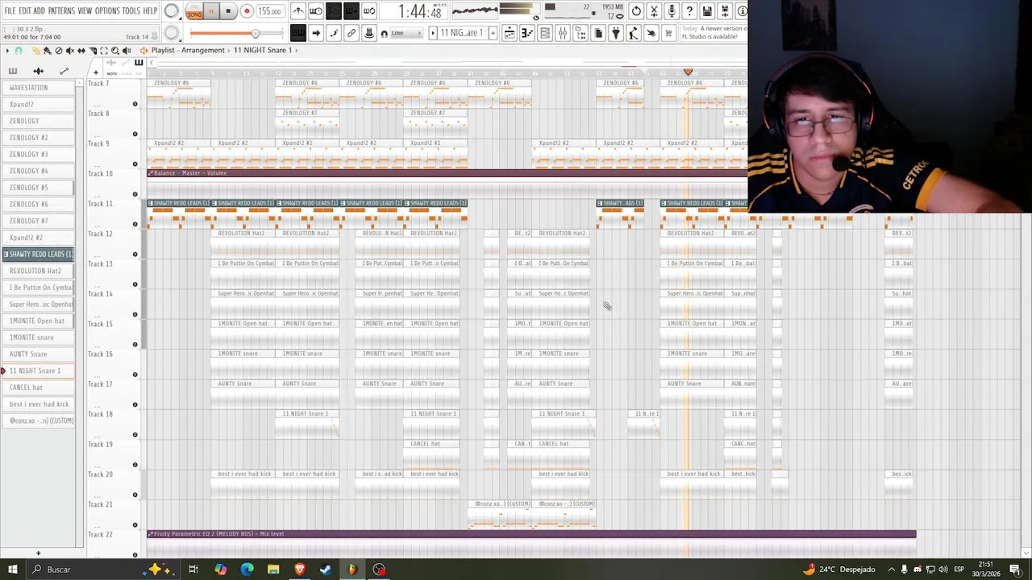This screenshot has width=1032, height=580.
Task: Open the TOOLS menu
Action: (131, 11)
